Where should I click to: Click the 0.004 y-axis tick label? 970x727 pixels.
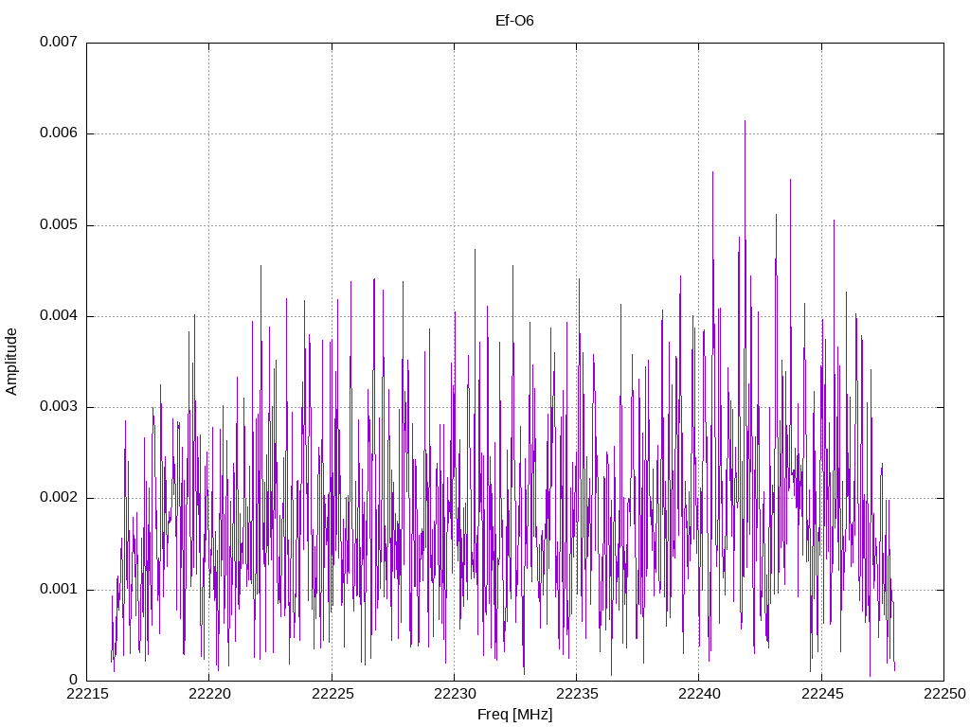coord(59,316)
